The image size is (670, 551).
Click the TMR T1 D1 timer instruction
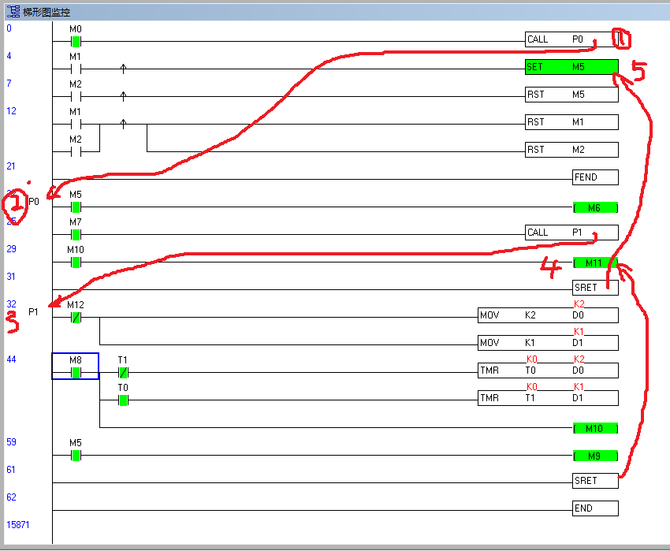click(x=548, y=398)
